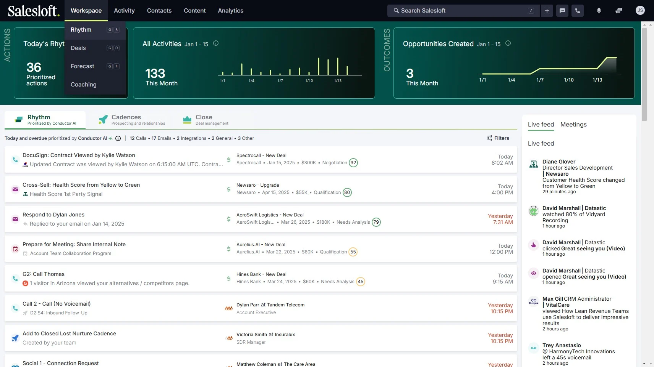Click hot flames icon beside Dylan Parr
This screenshot has width=654, height=367.
point(228,308)
